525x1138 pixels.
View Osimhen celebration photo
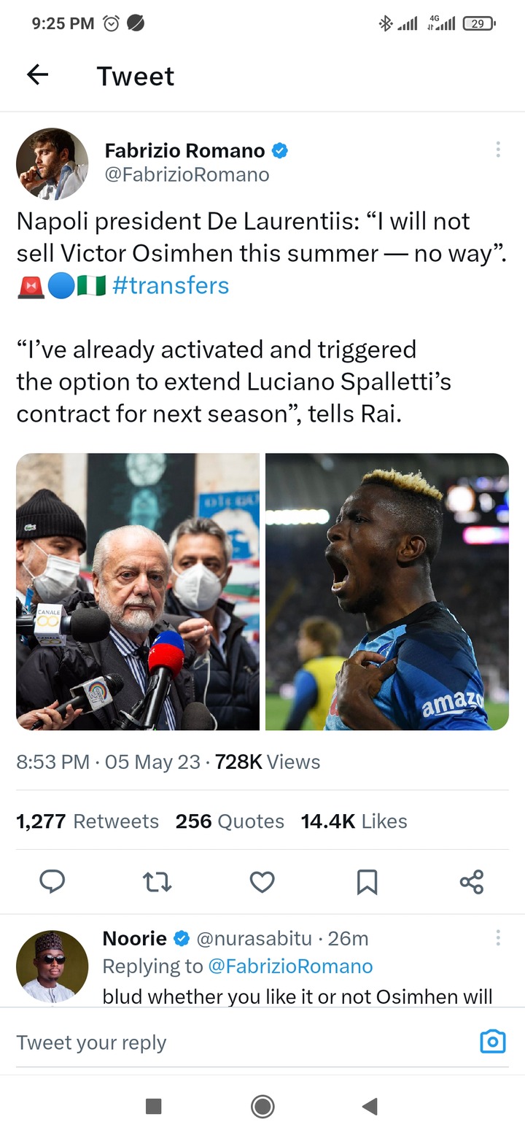coord(387,592)
